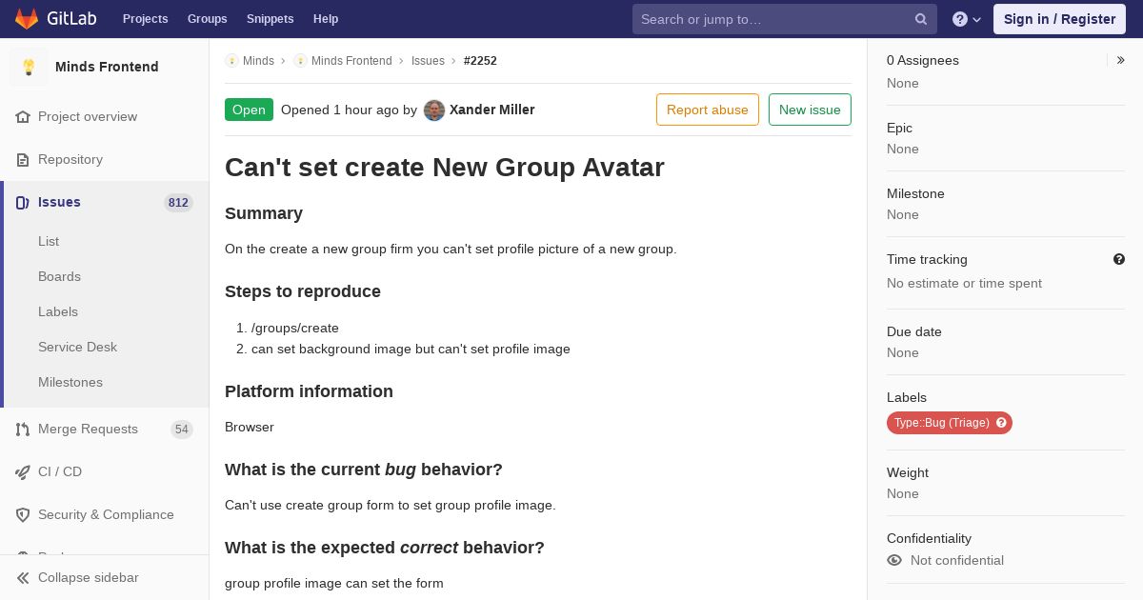Click the search magnifier icon
Screen dimensions: 1143x600
(x=921, y=19)
